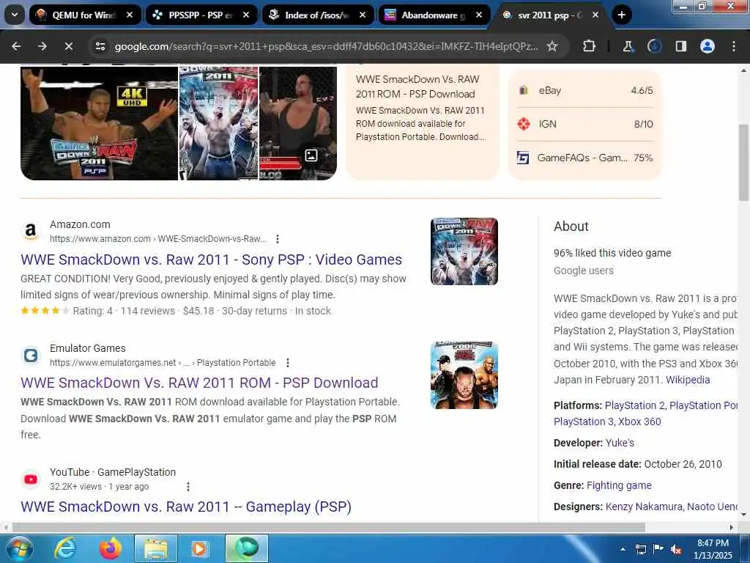Screen dimensions: 750x563
Task: Open the SvR 2011 cover art image
Action: (x=218, y=123)
